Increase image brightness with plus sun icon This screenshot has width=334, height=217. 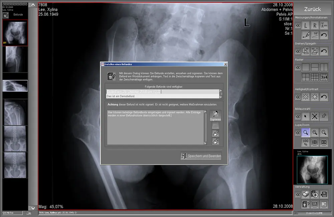pos(315,97)
